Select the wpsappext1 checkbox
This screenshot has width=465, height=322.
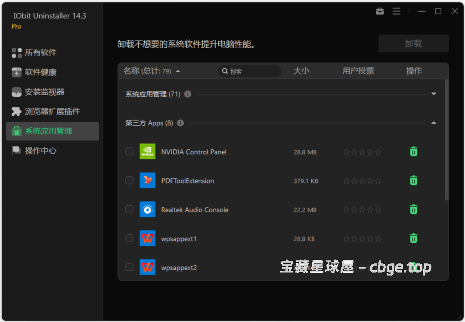click(x=129, y=238)
